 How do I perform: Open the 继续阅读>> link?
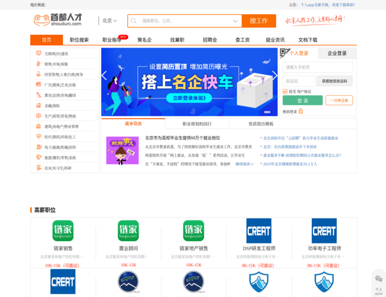coord(245,164)
